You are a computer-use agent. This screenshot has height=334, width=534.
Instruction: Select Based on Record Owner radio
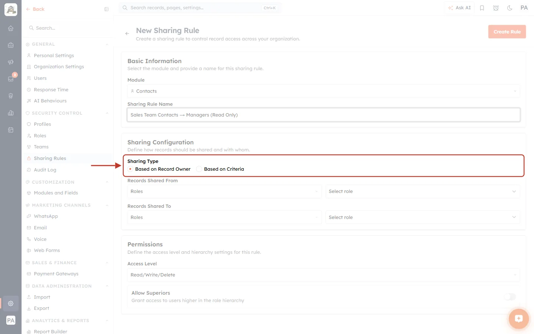[x=130, y=169]
